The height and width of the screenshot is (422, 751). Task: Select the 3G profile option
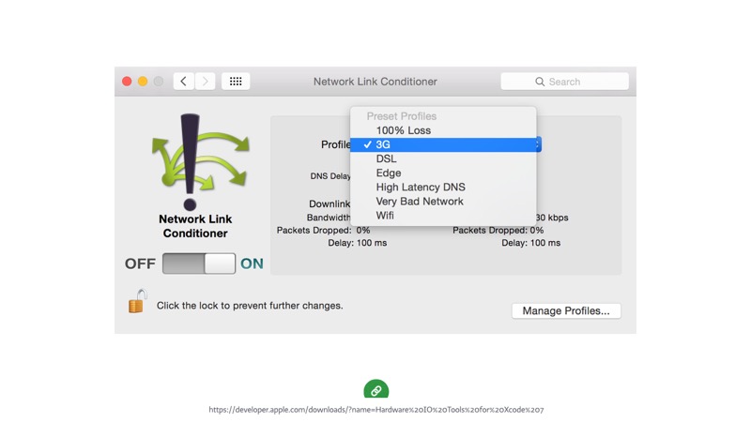(383, 144)
